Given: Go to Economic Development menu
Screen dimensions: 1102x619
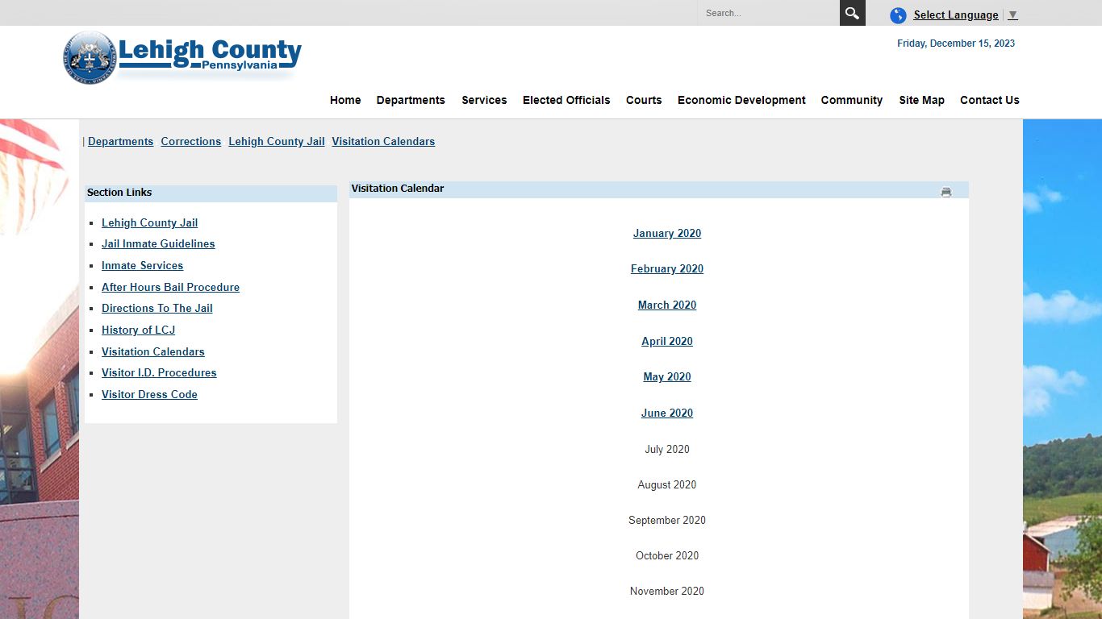Looking at the screenshot, I should click(x=741, y=100).
